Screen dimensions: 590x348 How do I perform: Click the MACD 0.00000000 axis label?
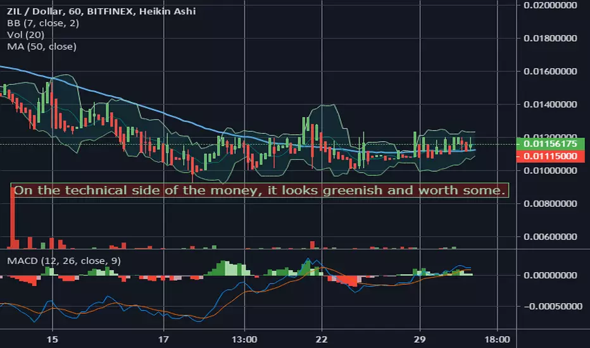pos(550,275)
